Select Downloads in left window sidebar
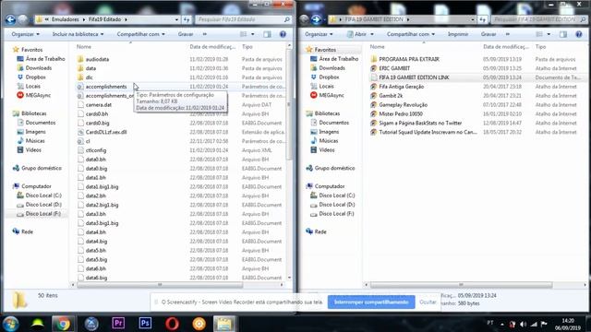 39,68
